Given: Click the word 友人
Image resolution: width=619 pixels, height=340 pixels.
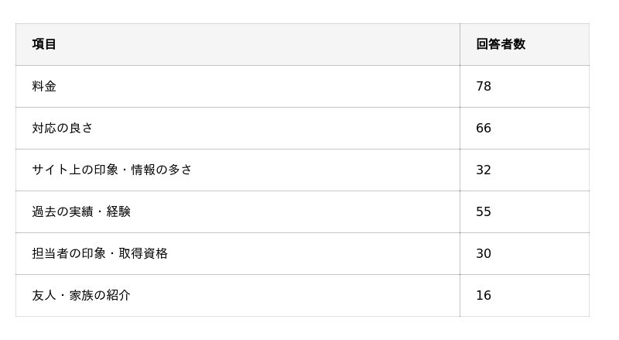Looking at the screenshot, I should [44, 295].
